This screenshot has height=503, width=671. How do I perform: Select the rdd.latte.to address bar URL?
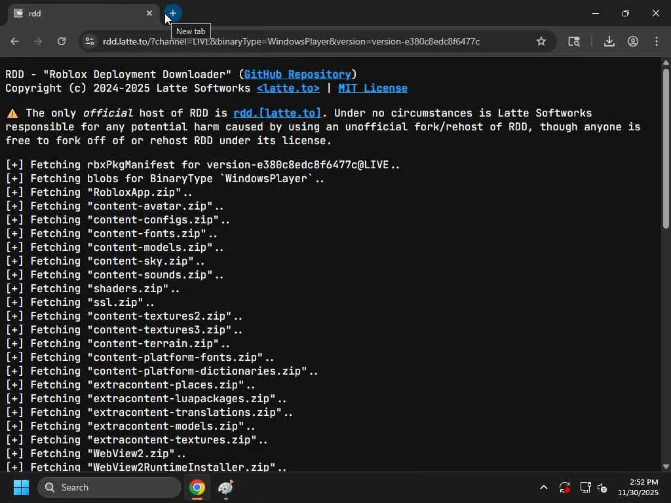click(291, 41)
